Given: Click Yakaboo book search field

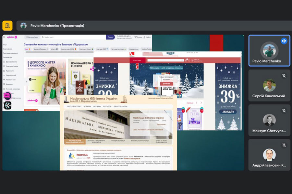Looking at the screenshot, I should pos(73,37).
